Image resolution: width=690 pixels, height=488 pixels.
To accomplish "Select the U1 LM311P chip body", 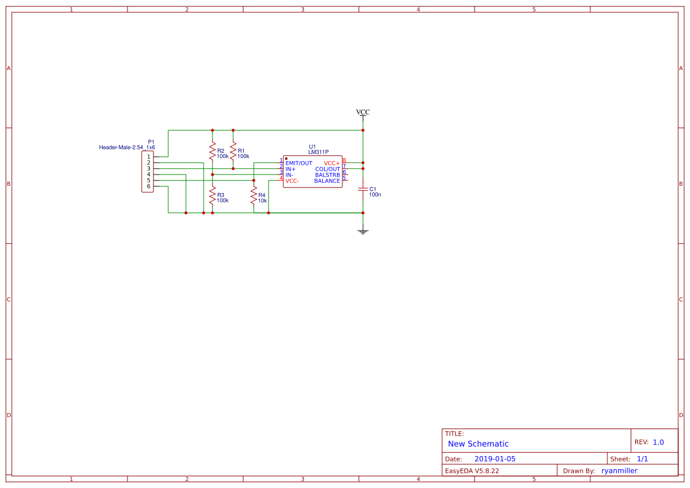I will coord(312,172).
